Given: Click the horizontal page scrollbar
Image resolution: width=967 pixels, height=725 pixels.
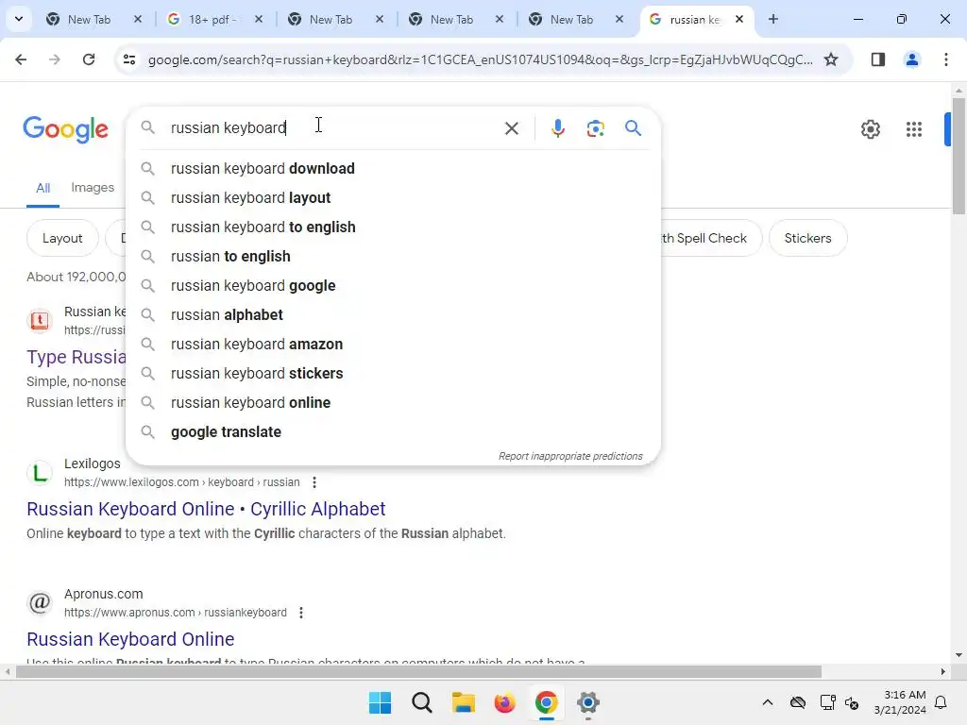Looking at the screenshot, I should click(x=418, y=671).
